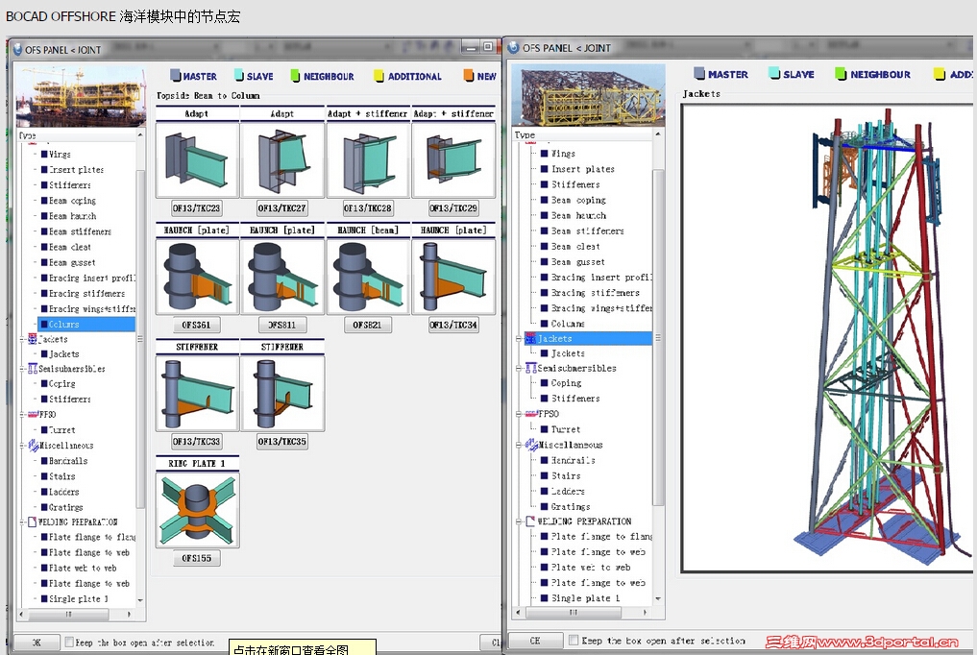Collapse Semisubmersibles group in right panel tree

(x=519, y=368)
